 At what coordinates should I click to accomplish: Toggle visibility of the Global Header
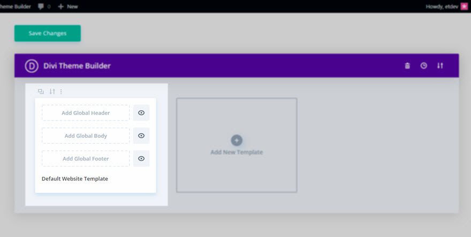pyautogui.click(x=141, y=113)
